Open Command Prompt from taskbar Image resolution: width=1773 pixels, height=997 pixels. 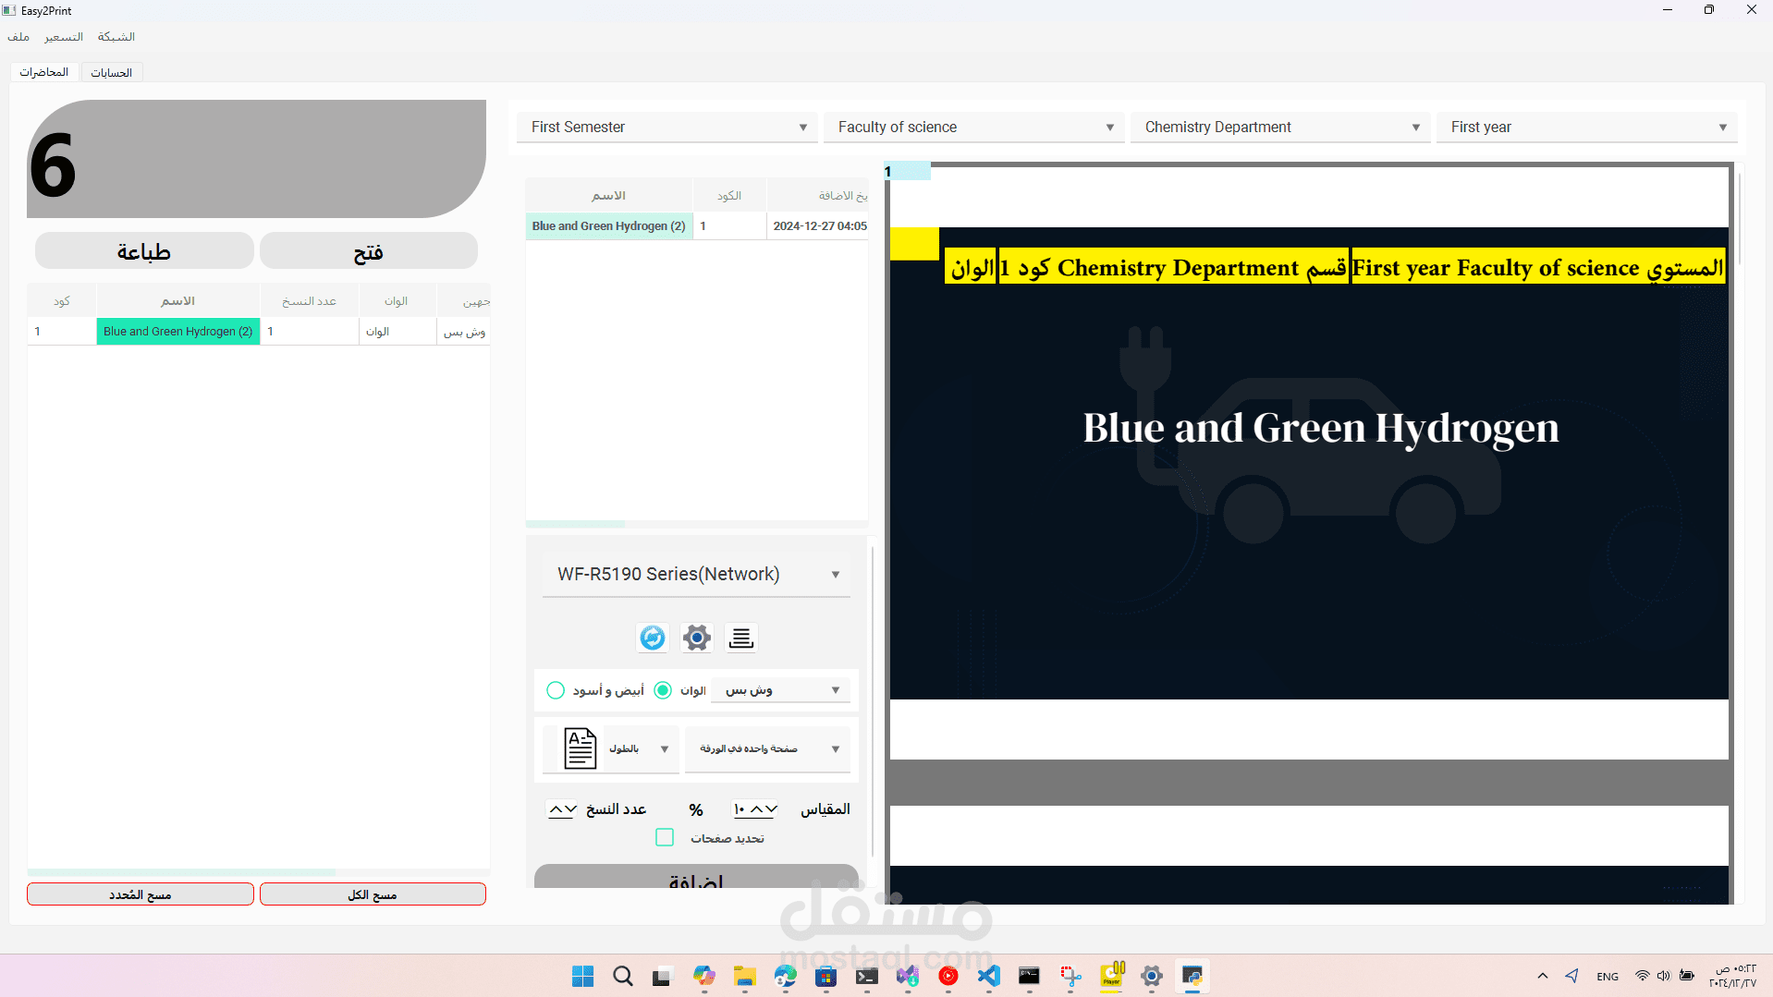1030,976
